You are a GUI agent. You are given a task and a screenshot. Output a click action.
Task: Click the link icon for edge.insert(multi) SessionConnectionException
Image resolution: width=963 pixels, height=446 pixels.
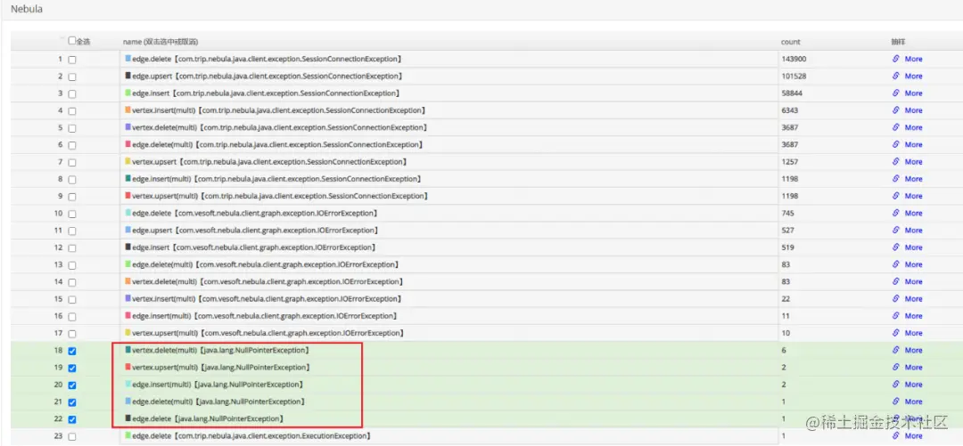pos(895,179)
